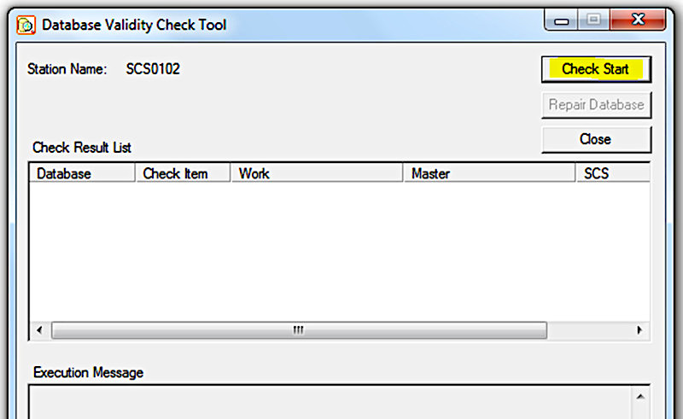The width and height of the screenshot is (683, 419).
Task: Click the grayed-out Repair Database button
Action: (596, 105)
